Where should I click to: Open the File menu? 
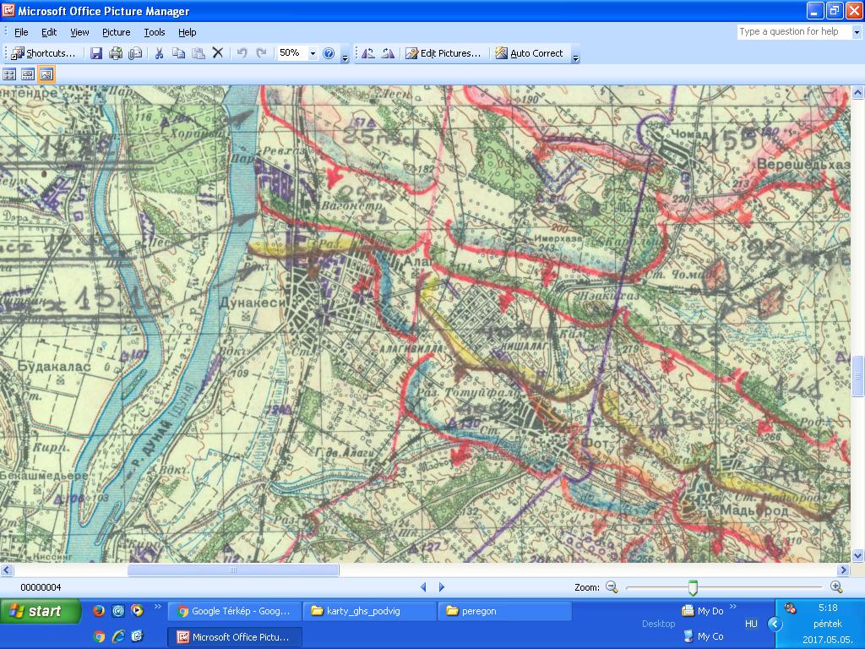pyautogui.click(x=21, y=32)
